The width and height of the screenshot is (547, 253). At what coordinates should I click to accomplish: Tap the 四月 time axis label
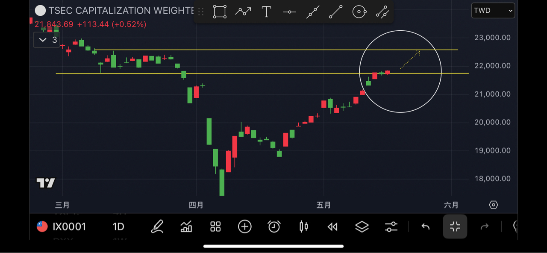pos(196,205)
